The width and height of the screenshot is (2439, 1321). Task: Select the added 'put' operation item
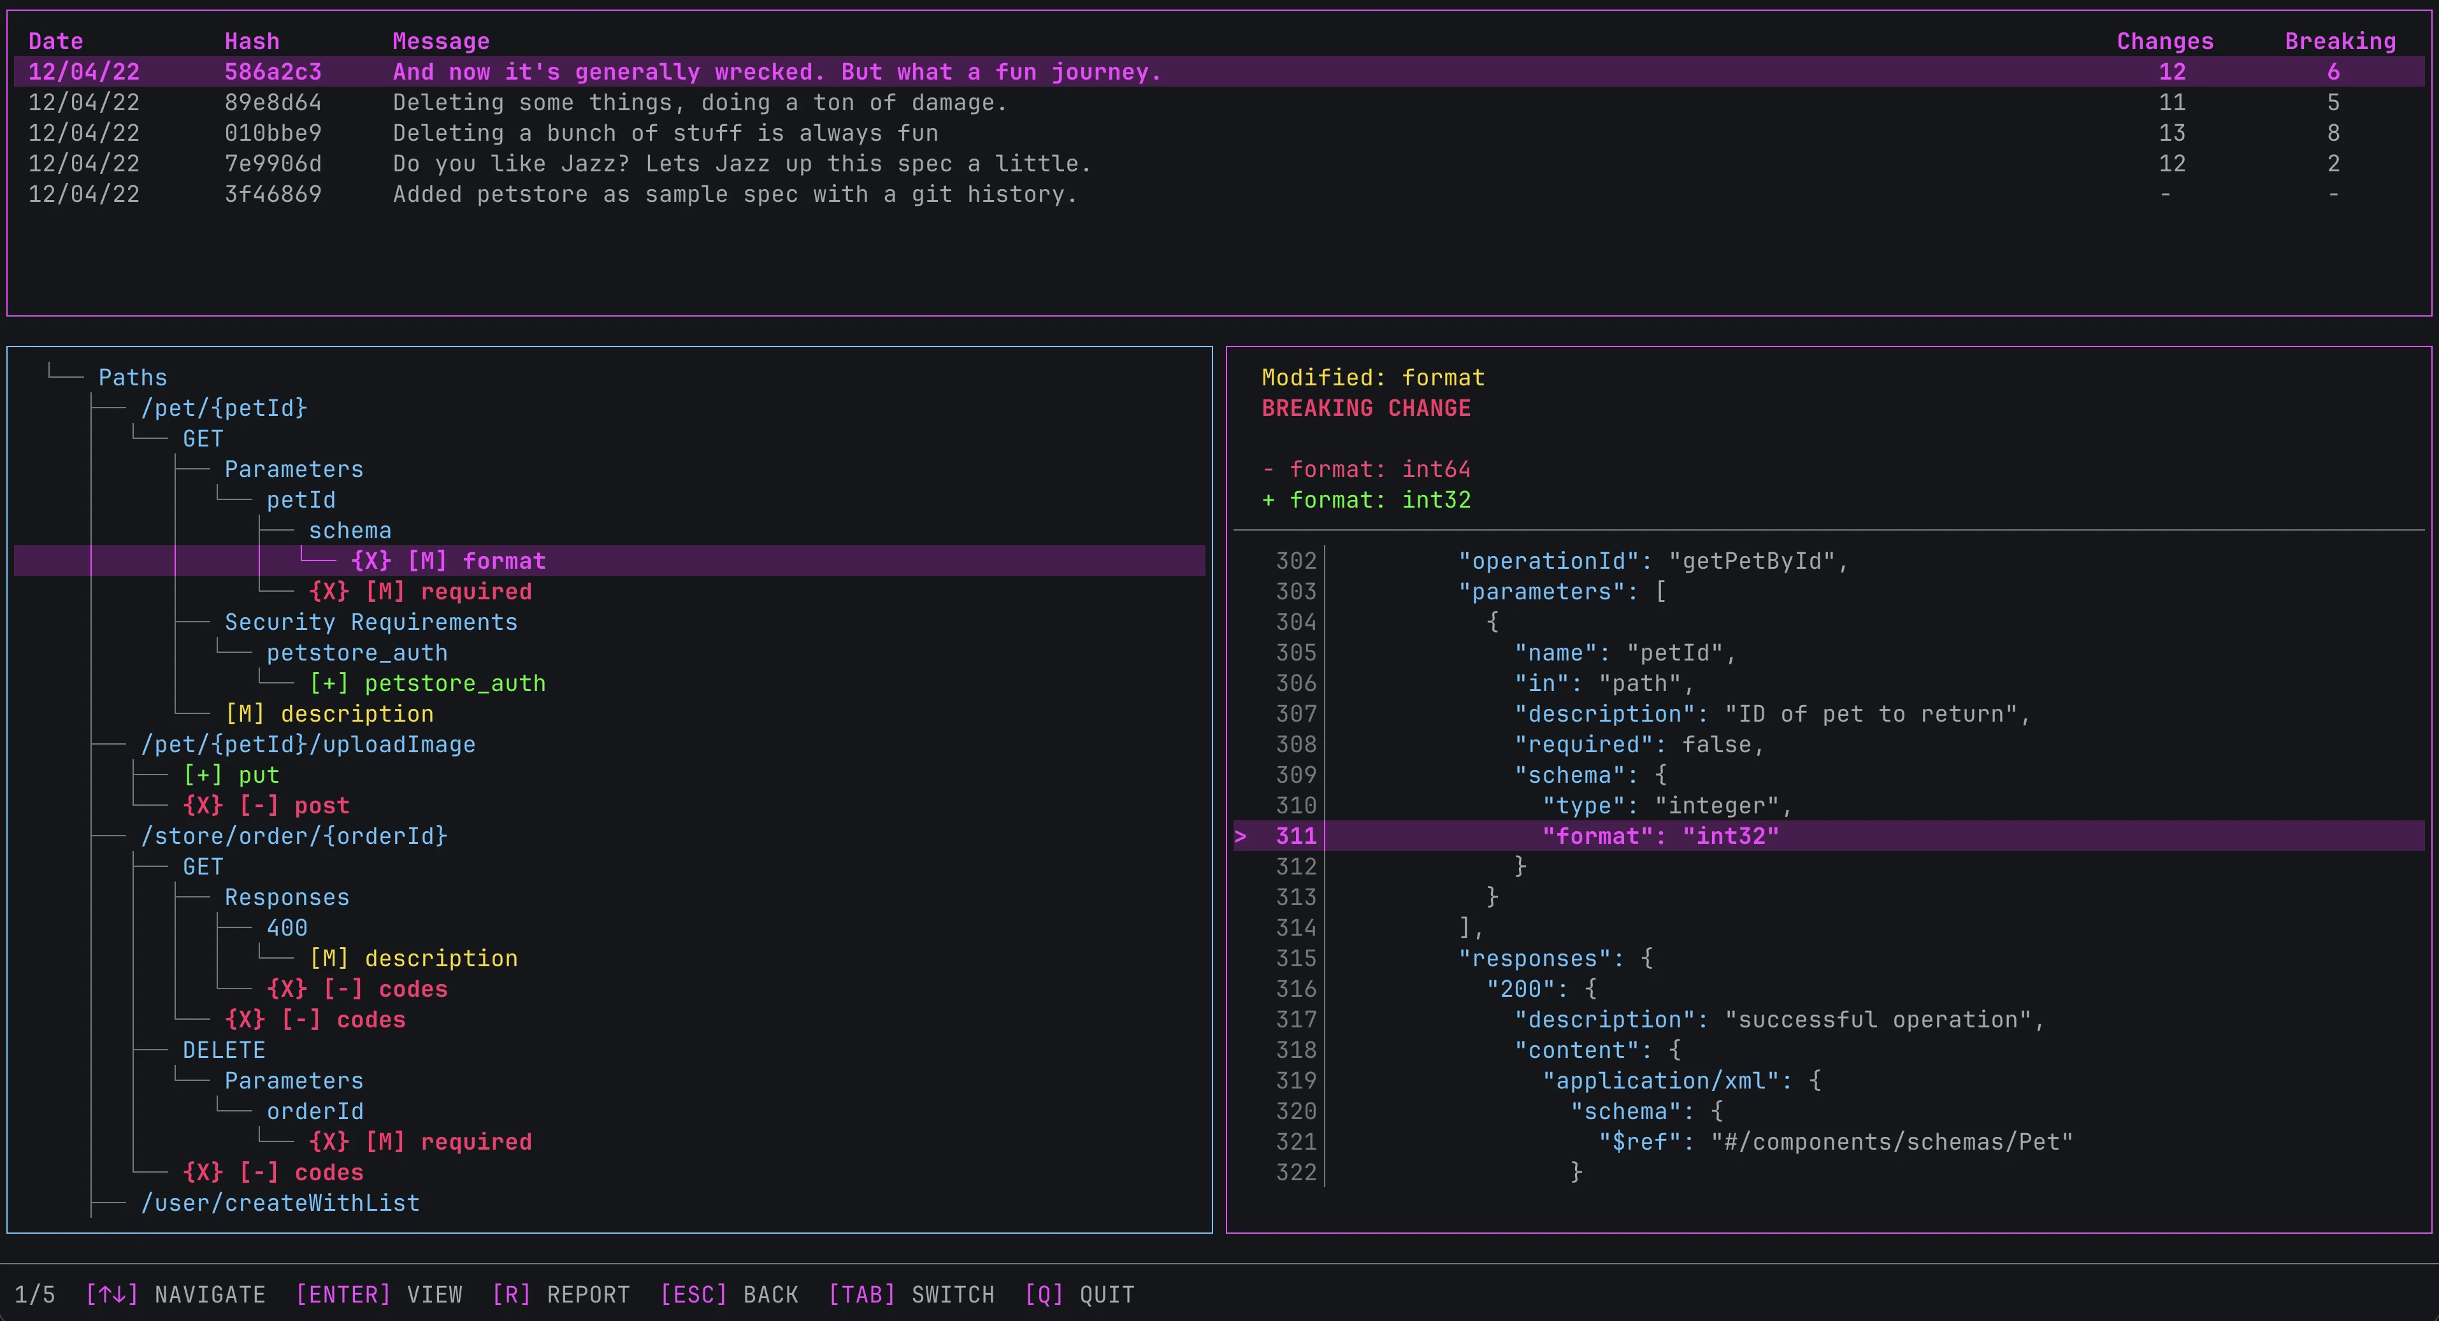tap(231, 775)
